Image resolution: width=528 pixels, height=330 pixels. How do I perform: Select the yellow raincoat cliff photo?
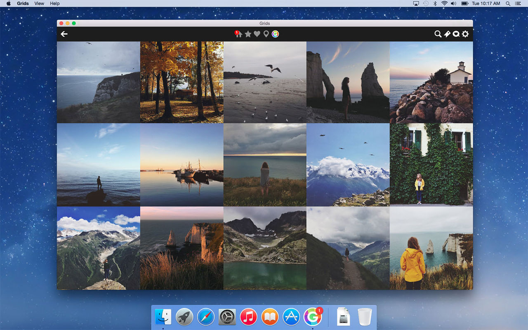[431, 249]
